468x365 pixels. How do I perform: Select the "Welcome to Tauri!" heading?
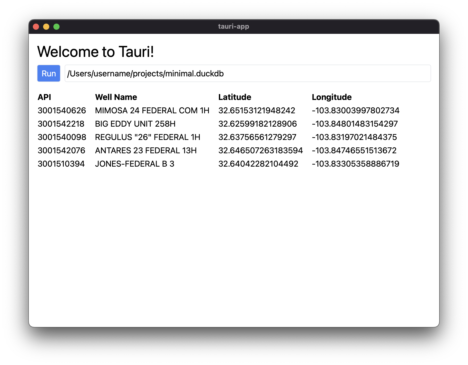point(95,52)
